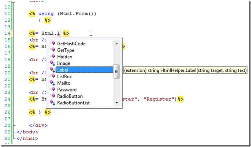Click line number 24 in the margin
Image resolution: width=251 pixels, height=147 pixels.
click(7, 99)
